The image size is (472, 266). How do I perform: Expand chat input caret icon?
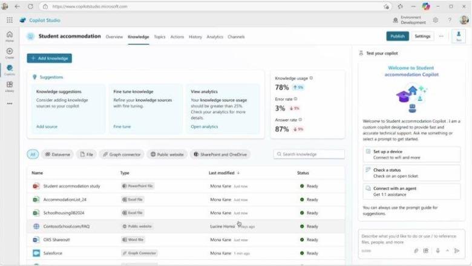coord(447,251)
